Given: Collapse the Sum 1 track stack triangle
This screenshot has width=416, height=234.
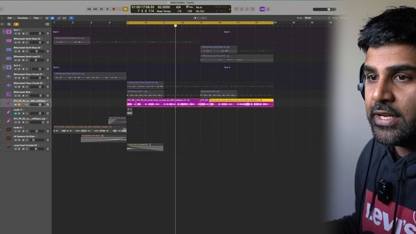Looking at the screenshot, I should click(x=4, y=32).
